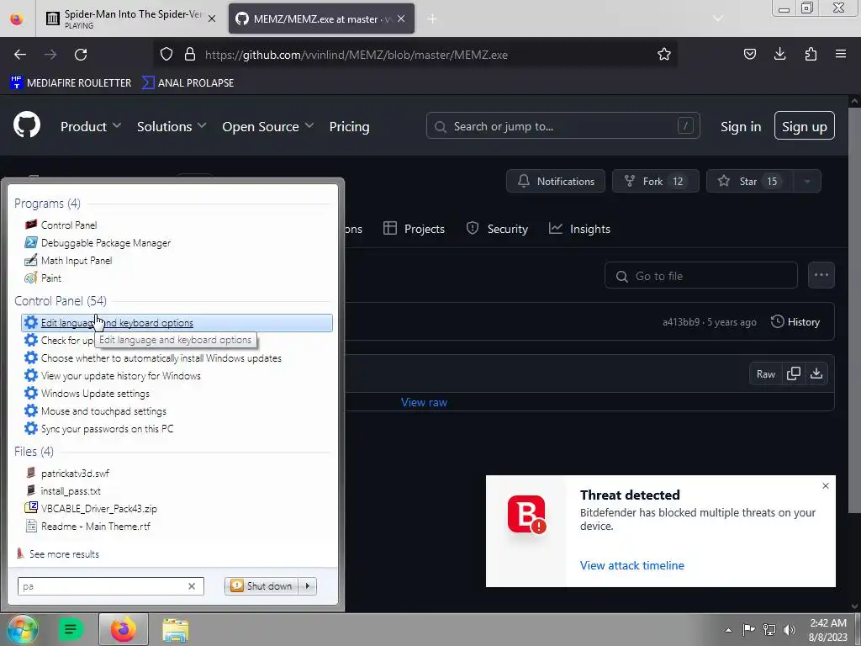Clear the start menu search box

[x=192, y=586]
